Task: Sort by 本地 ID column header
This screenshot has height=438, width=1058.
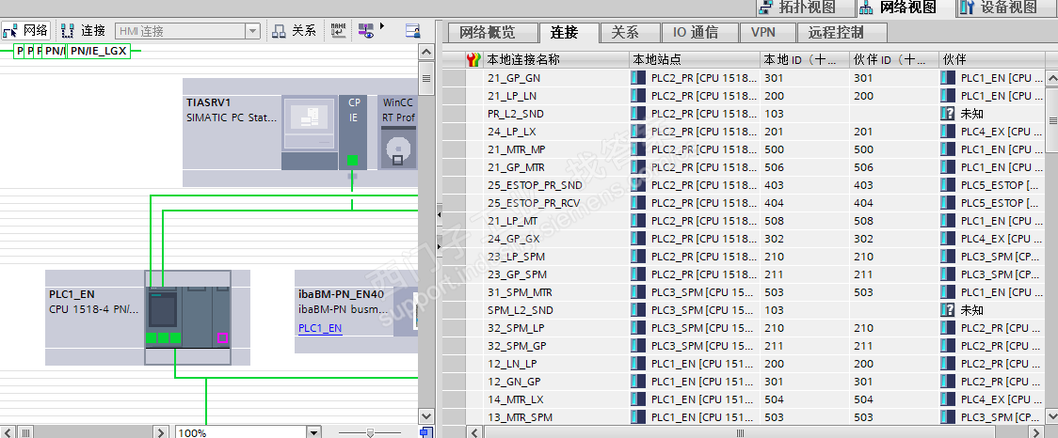Action: pos(802,60)
